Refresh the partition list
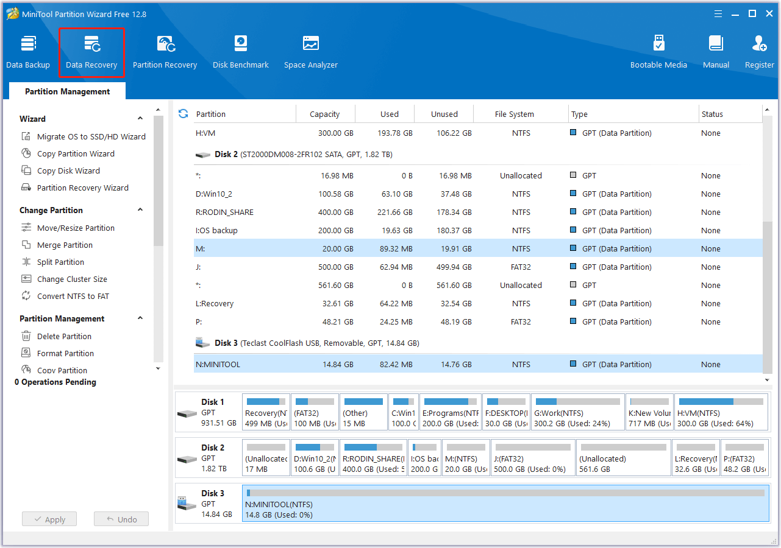Image resolution: width=781 pixels, height=548 pixels. [182, 114]
